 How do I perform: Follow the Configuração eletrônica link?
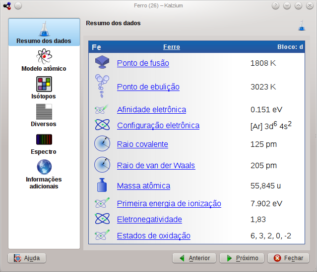158,126
